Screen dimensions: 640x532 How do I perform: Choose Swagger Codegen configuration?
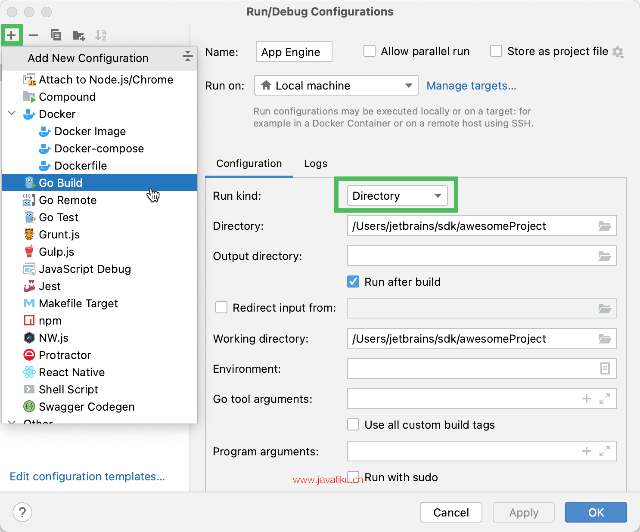pyautogui.click(x=99, y=407)
